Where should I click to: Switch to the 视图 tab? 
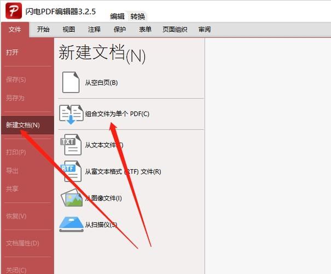[68, 30]
